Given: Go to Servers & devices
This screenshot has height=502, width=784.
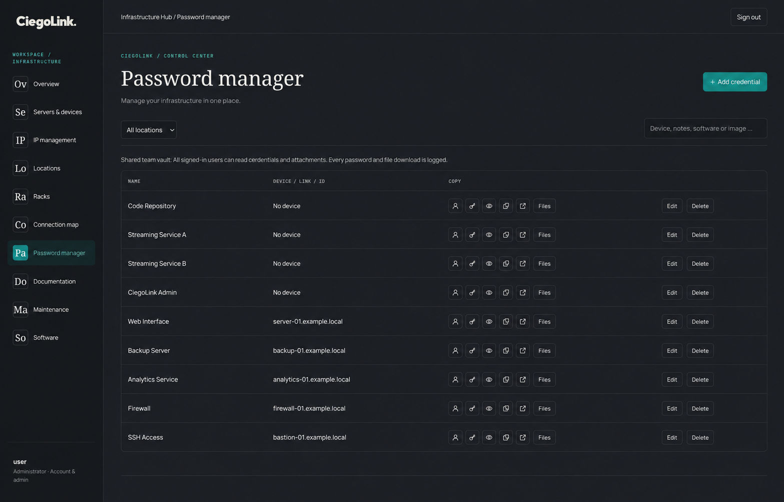Looking at the screenshot, I should [x=51, y=112].
